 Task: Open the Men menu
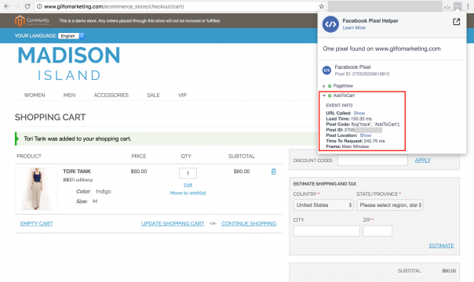click(69, 96)
